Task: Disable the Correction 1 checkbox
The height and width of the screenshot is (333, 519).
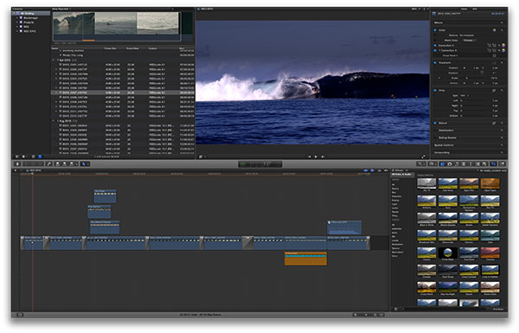Action: [435, 45]
